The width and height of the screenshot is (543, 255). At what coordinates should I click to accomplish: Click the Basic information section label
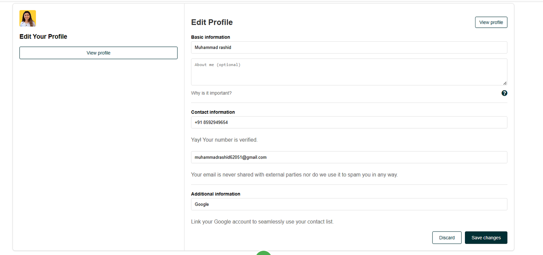pyautogui.click(x=210, y=37)
